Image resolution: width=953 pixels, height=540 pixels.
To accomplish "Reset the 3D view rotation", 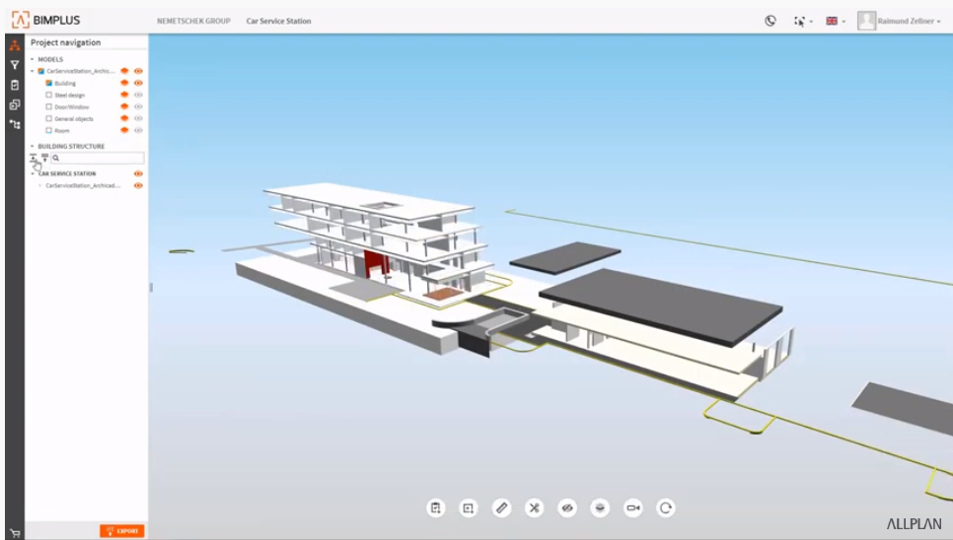I will 666,507.
